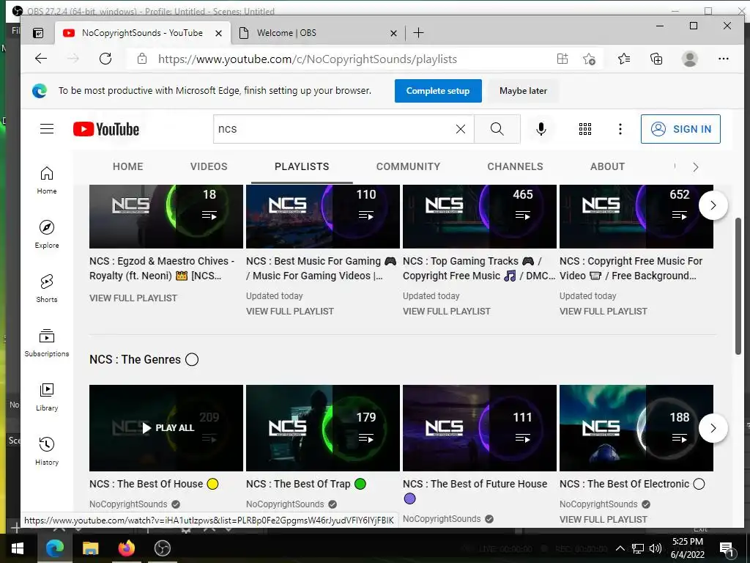The width and height of the screenshot is (750, 563).
Task: Open YouTube settings three-dot menu
Action: click(x=620, y=129)
